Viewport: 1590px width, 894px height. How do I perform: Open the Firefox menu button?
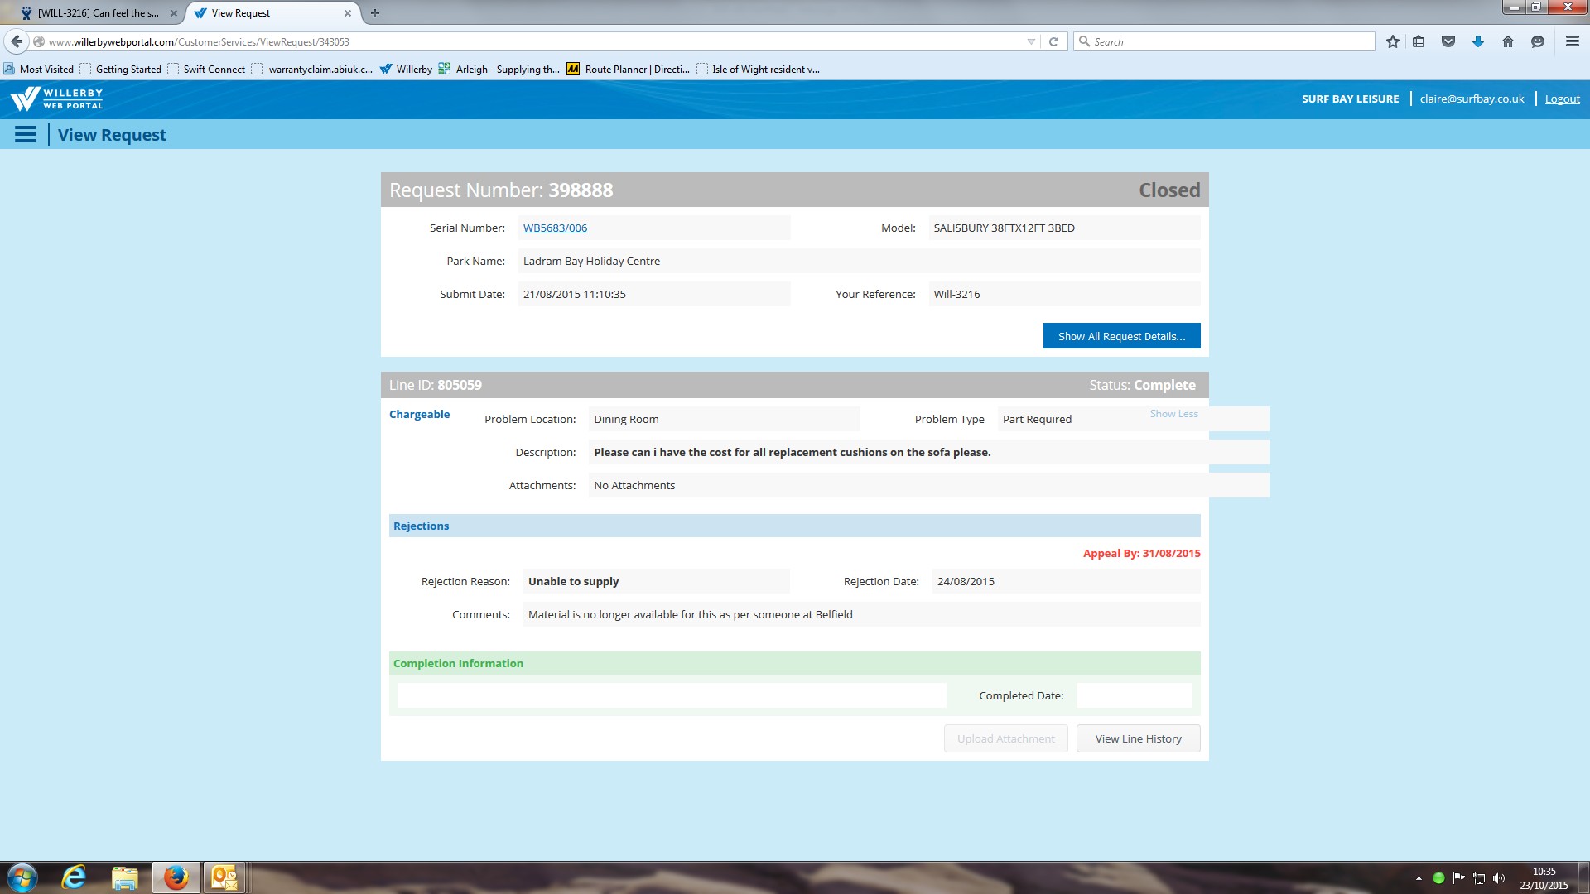click(x=1572, y=41)
